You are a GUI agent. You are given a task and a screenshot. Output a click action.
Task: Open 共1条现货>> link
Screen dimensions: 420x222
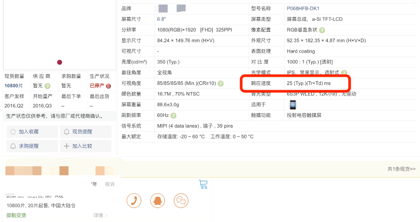[x=401, y=169]
